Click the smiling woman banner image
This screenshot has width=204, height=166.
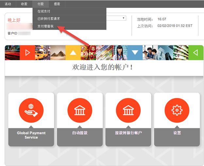click(120, 53)
